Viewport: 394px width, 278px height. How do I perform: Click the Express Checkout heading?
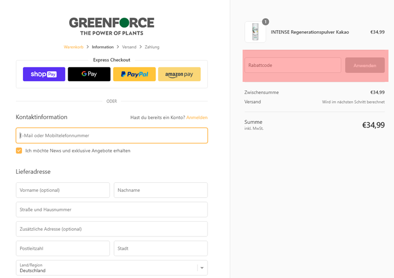coord(112,60)
